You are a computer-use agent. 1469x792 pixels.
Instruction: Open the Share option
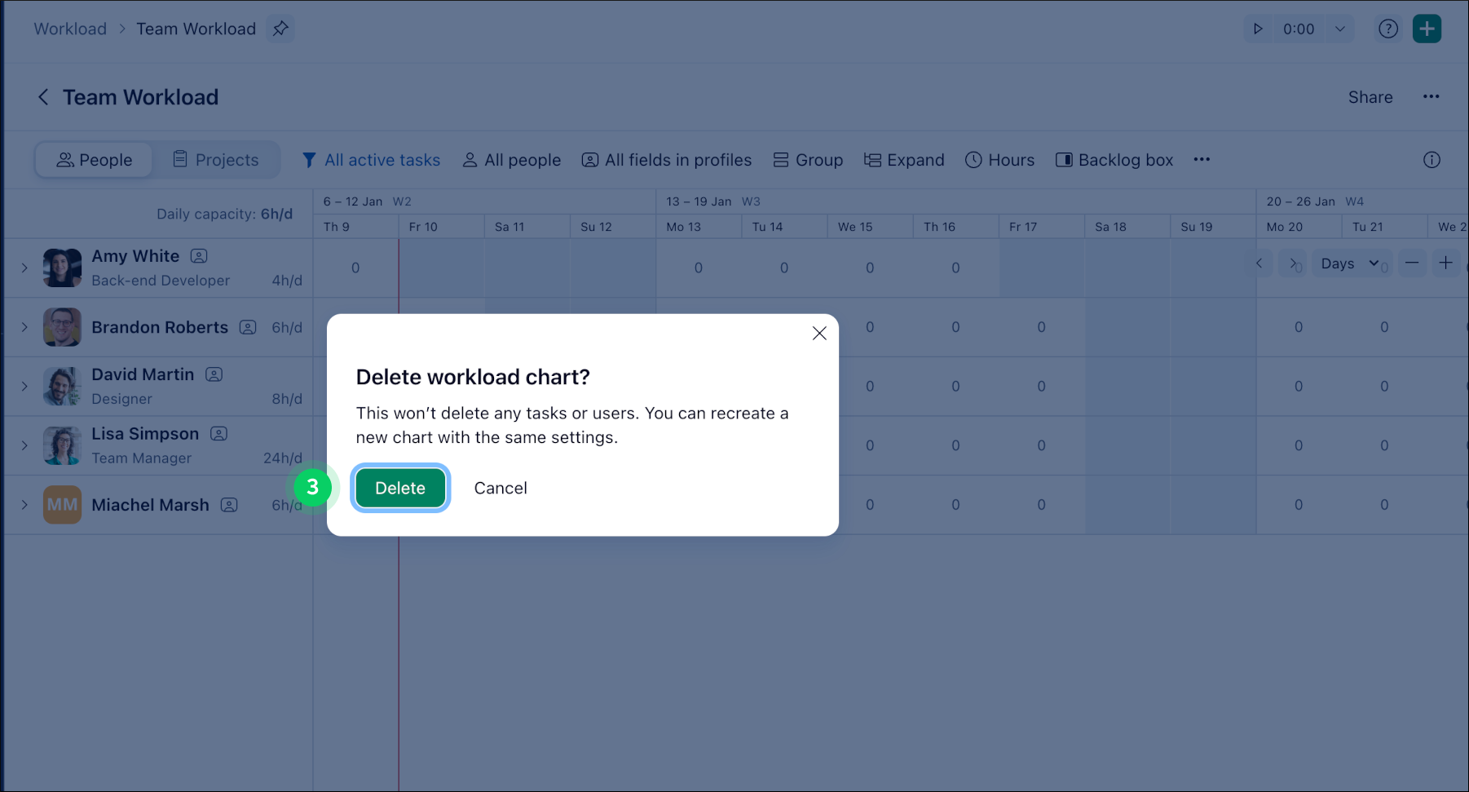1370,97
